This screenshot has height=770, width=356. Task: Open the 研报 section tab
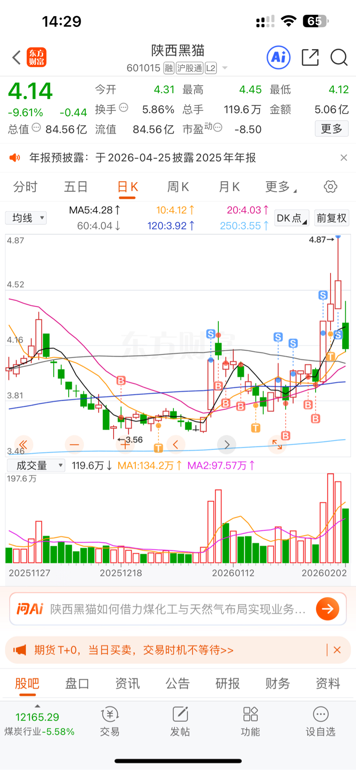tap(228, 683)
